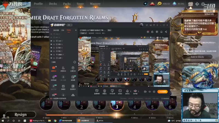The image size is (219, 123).
Task: Click Add to Decks button
Action: (x=197, y=57)
